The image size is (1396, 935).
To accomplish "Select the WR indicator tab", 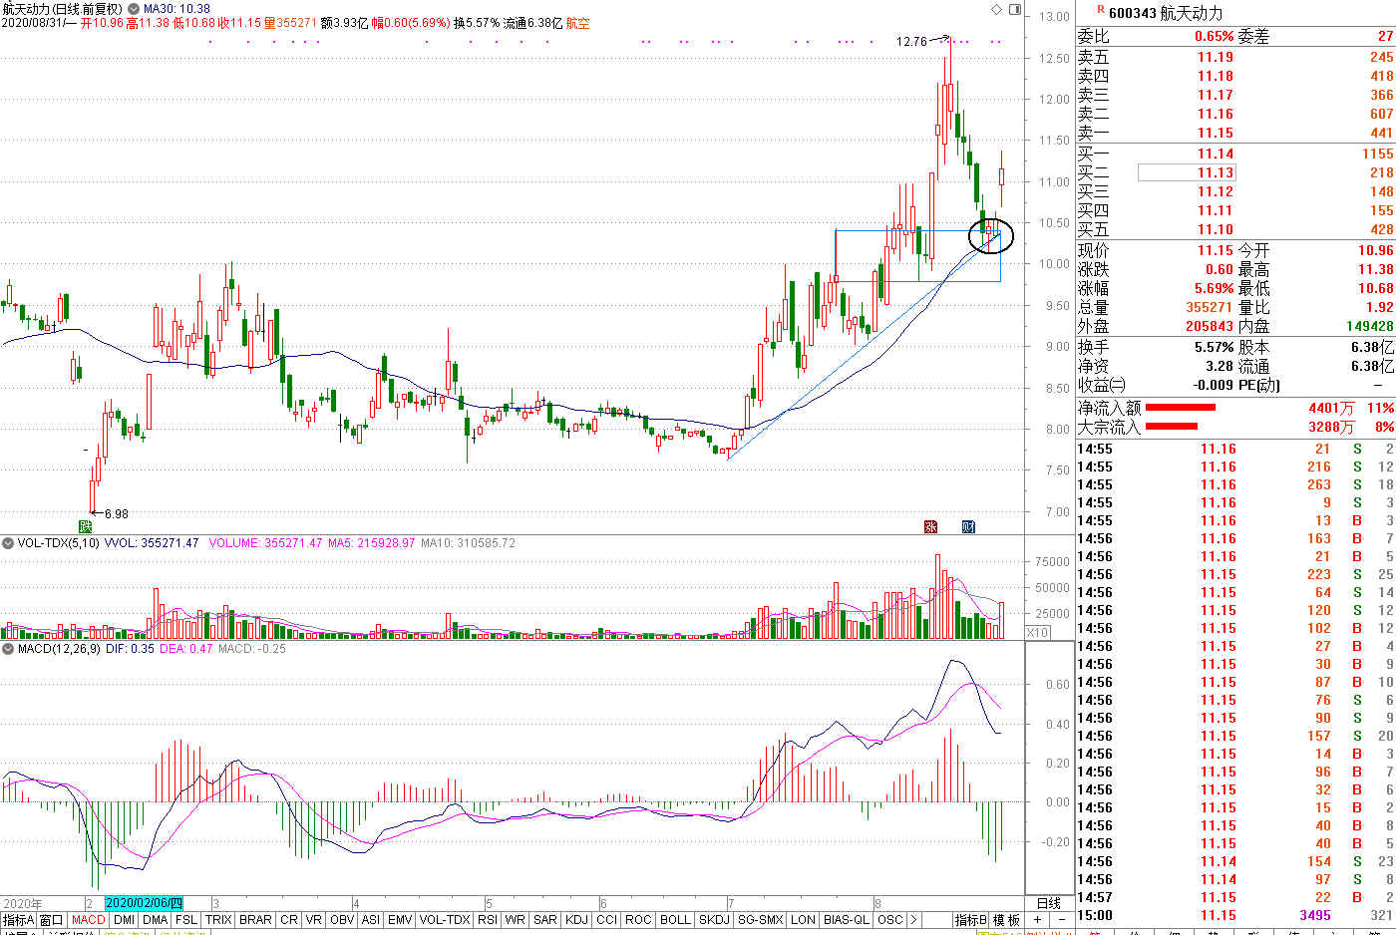I will click(x=515, y=919).
